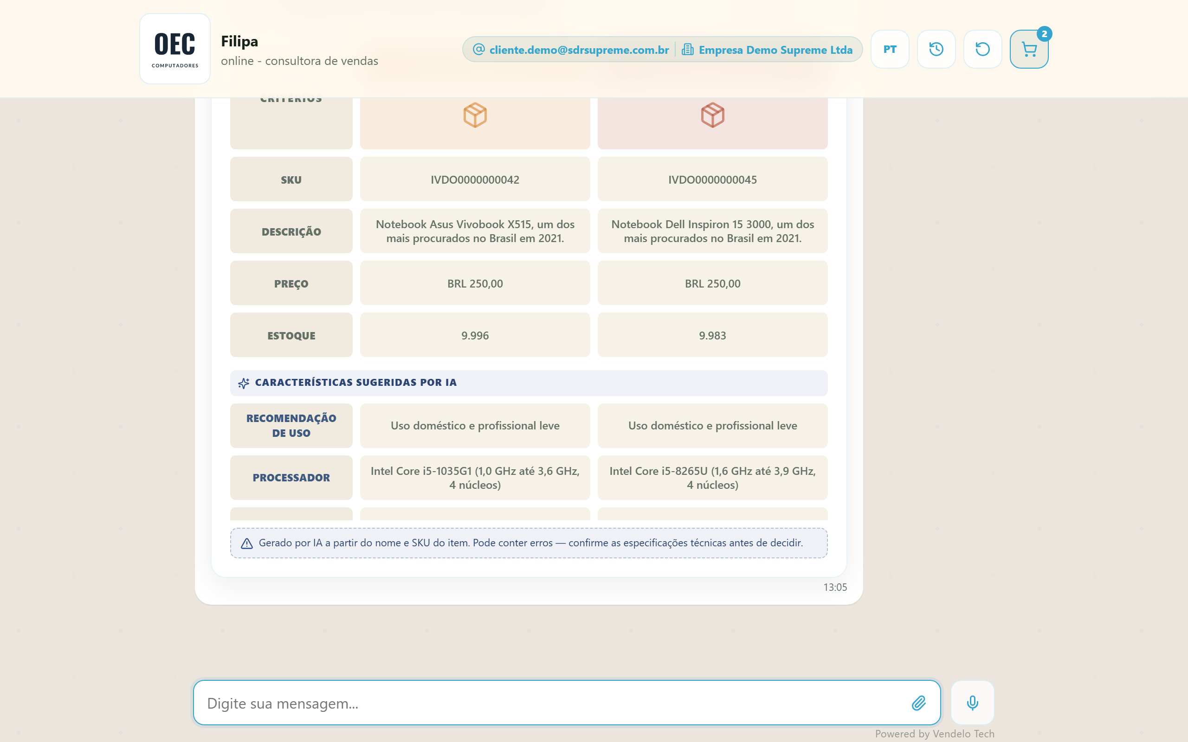Click the cart badge showing 2
This screenshot has height=742, width=1188.
pyautogui.click(x=1044, y=34)
